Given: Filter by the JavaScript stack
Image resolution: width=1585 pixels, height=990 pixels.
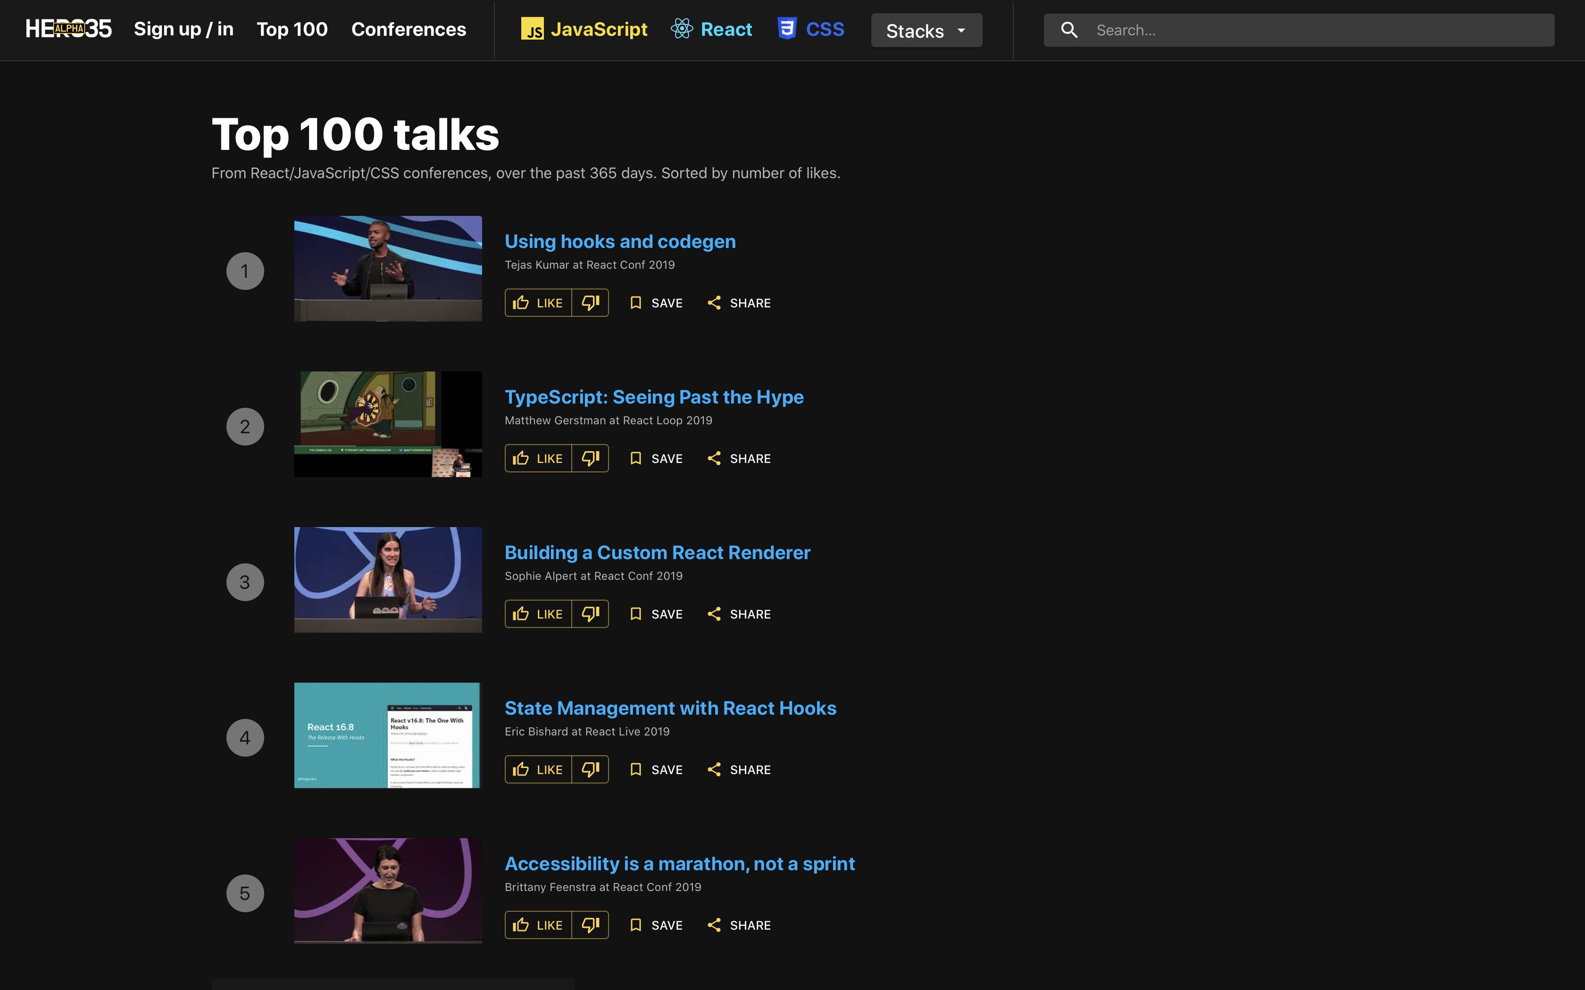Looking at the screenshot, I should click(584, 29).
